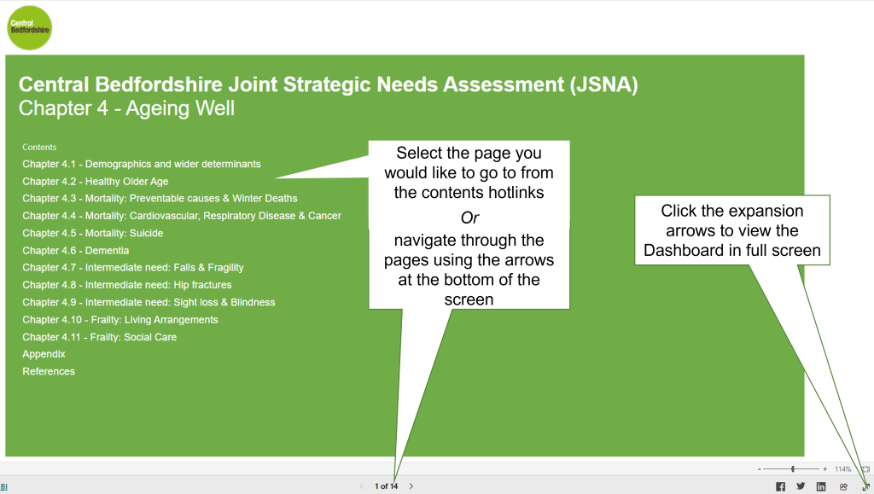Open the 1 of 14 page selector

pyautogui.click(x=387, y=486)
